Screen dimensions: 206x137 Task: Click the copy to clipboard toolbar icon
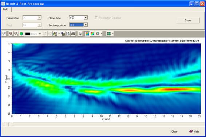63,34
